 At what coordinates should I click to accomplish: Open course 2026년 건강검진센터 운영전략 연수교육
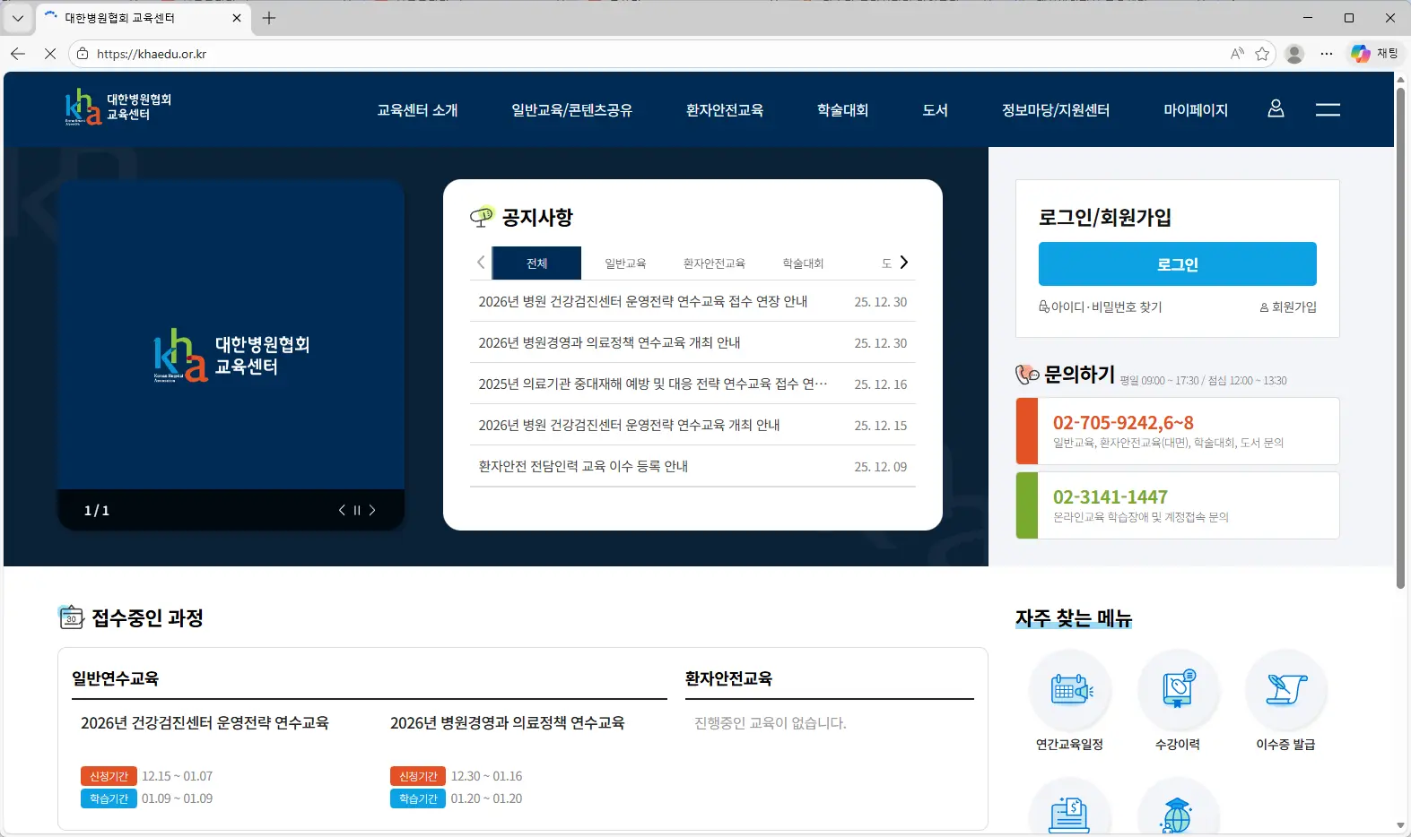(x=205, y=722)
